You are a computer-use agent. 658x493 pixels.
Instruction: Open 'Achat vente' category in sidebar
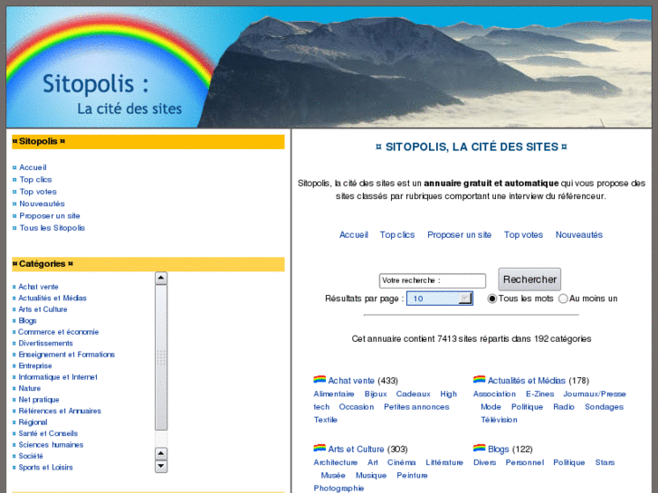(x=38, y=287)
